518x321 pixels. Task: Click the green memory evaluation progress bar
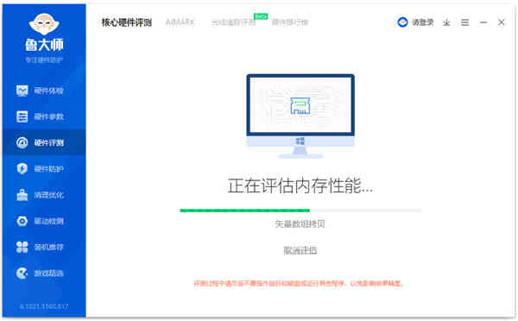300,211
